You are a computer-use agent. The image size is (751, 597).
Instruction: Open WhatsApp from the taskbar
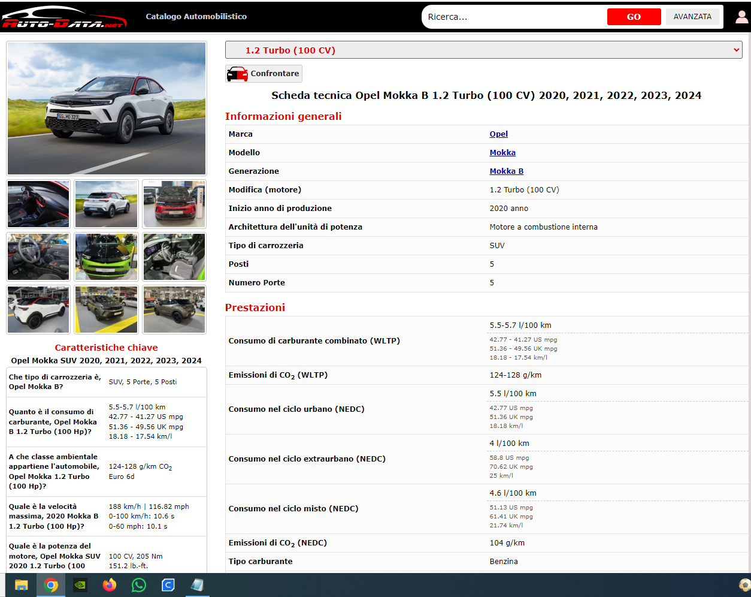coord(139,585)
